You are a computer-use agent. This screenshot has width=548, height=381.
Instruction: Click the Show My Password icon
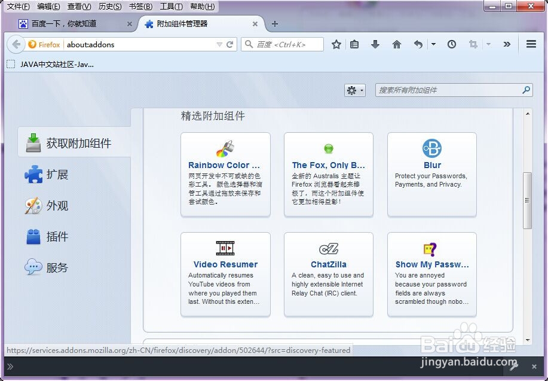tap(430, 249)
